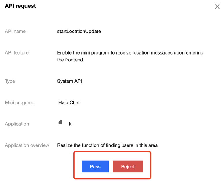
Task: Click the gap between the Pass and Reject buttons
Action: [x=111, y=167]
